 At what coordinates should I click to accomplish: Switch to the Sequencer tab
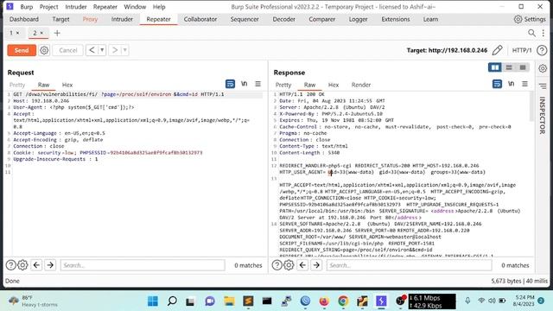[x=245, y=19]
